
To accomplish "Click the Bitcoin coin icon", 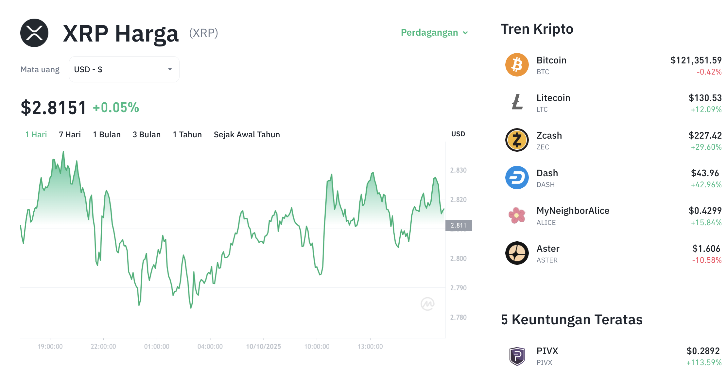I will point(517,65).
